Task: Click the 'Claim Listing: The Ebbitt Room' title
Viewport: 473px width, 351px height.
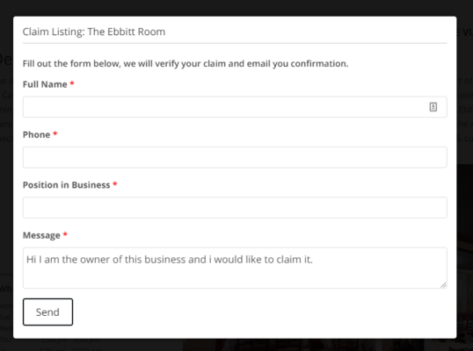Action: point(94,32)
